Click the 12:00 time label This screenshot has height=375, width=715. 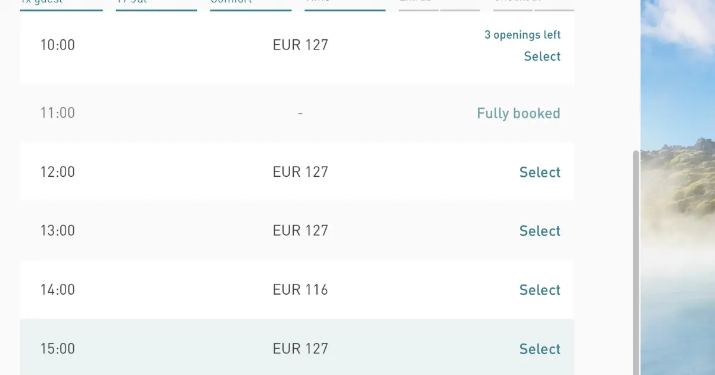(x=58, y=172)
